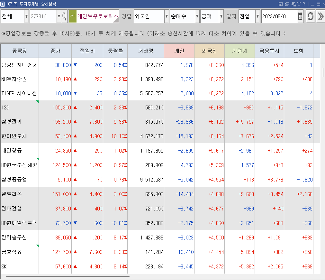325x280 pixels.
Task: Select the ISC stock row name
Action: pos(5,107)
